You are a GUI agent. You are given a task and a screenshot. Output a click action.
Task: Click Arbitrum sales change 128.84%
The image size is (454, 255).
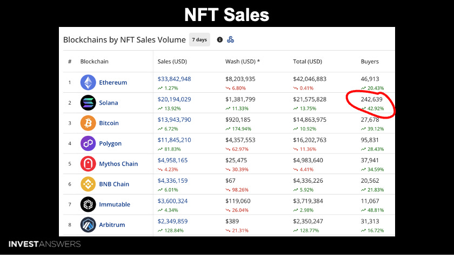pyautogui.click(x=171, y=230)
